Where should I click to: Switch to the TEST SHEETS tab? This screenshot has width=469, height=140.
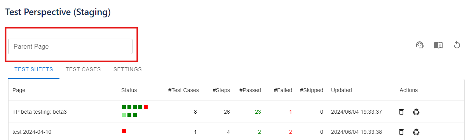click(34, 70)
